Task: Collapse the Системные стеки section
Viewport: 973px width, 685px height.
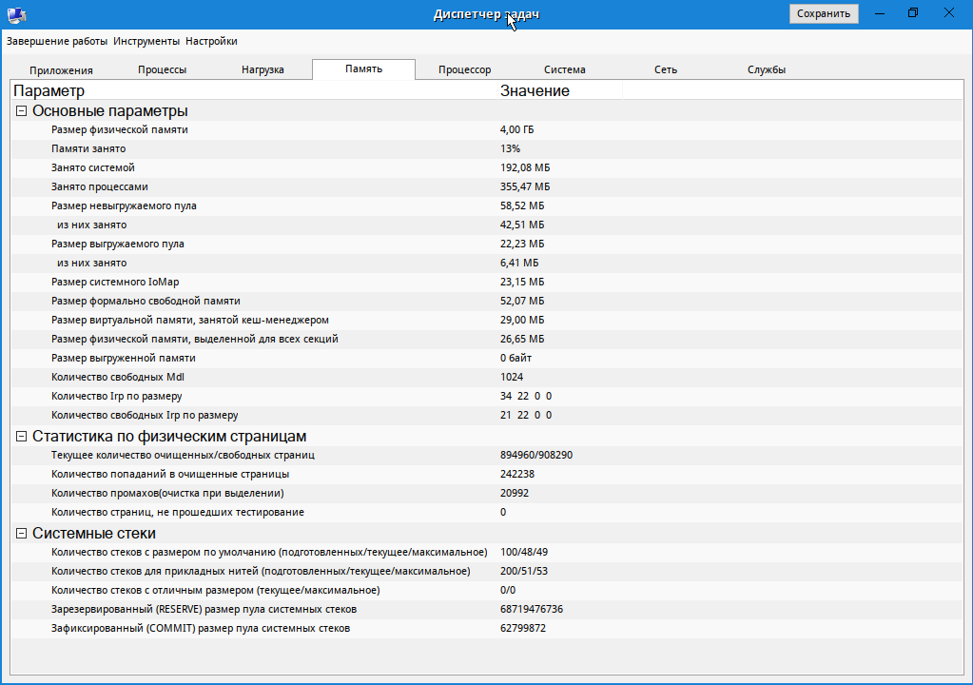Action: [x=21, y=533]
